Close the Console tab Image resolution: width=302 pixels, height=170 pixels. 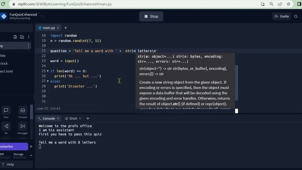(58, 119)
